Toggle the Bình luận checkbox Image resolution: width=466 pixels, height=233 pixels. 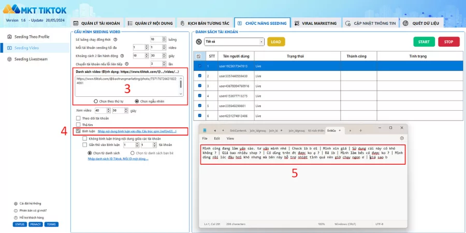(79, 131)
